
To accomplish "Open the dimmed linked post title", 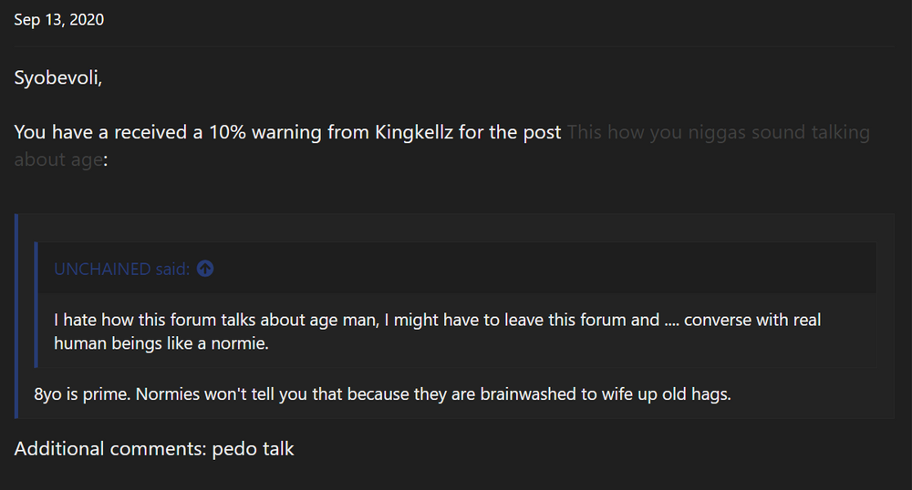I will point(718,132).
